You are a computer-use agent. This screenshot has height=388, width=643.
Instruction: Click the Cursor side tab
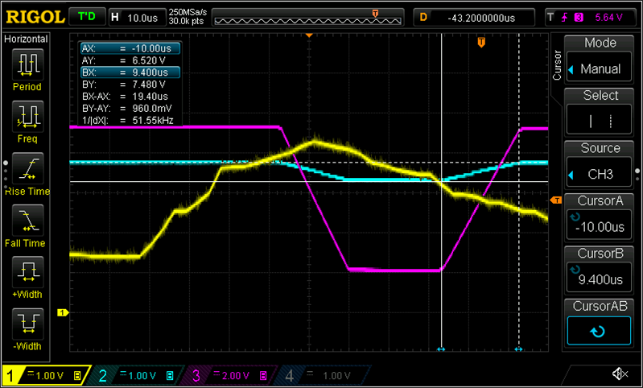pyautogui.click(x=557, y=65)
